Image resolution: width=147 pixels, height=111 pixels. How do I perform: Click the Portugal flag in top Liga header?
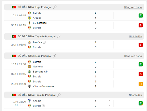pyautogui.click(x=14, y=7)
